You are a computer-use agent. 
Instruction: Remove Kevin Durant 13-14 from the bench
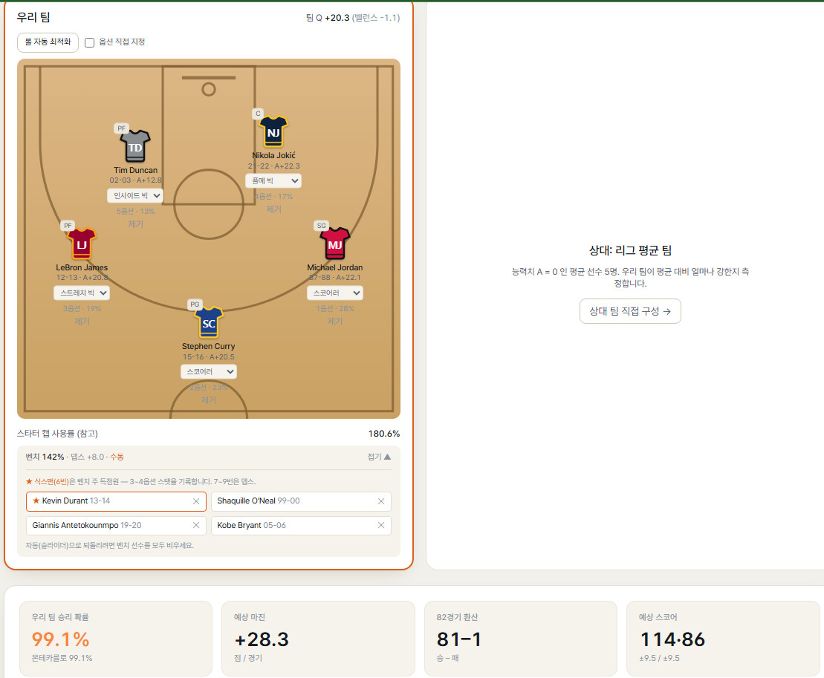[x=196, y=501]
